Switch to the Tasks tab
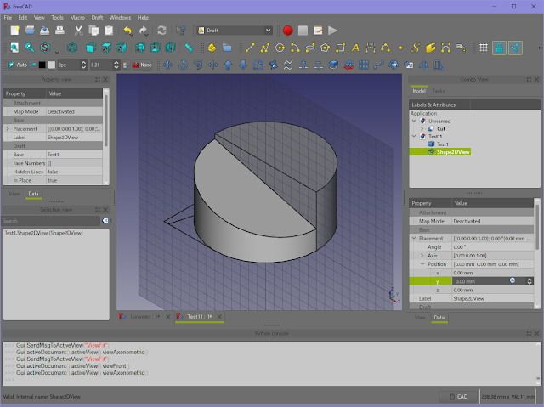Screen dimensions: 544x407 point(439,91)
